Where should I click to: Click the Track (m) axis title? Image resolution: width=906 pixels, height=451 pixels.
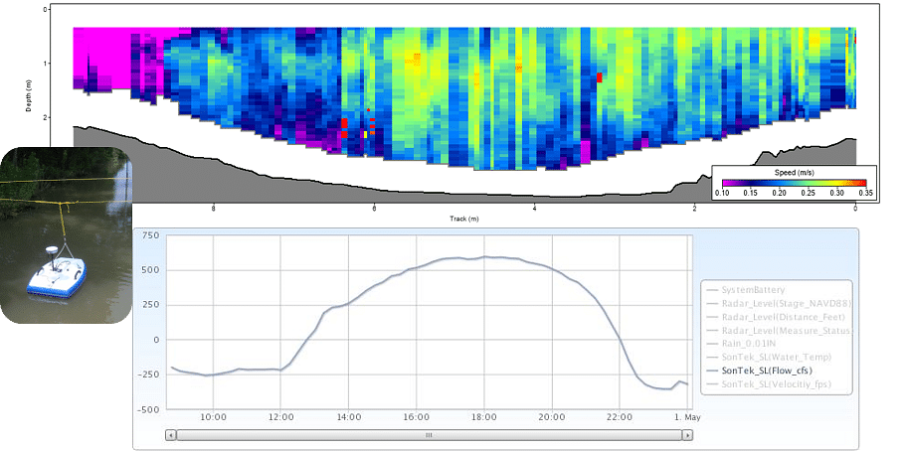(x=464, y=219)
